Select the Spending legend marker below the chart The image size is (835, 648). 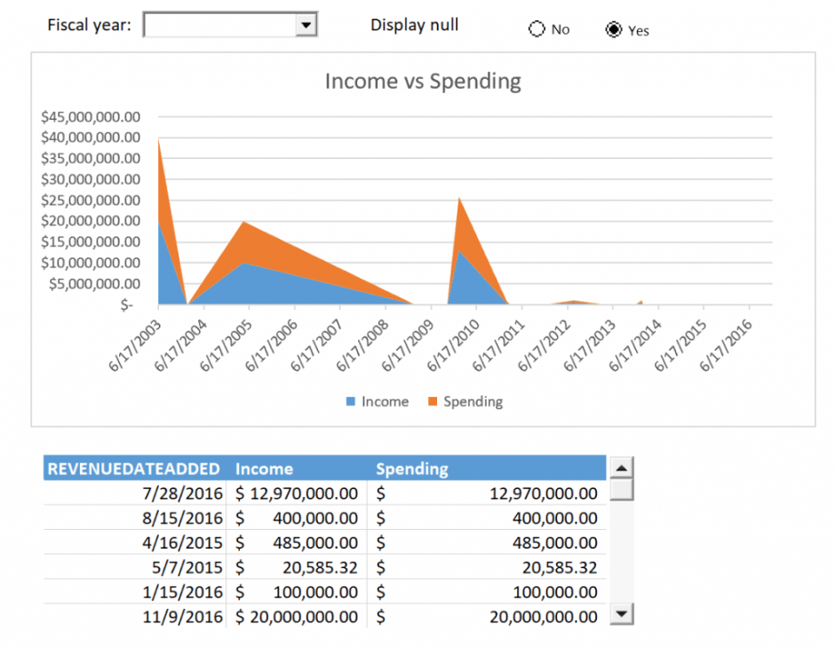coord(432,401)
